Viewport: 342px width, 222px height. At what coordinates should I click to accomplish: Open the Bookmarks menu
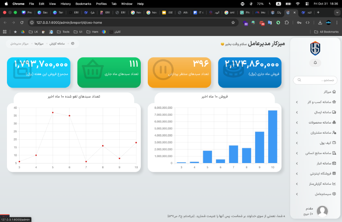[83, 4]
